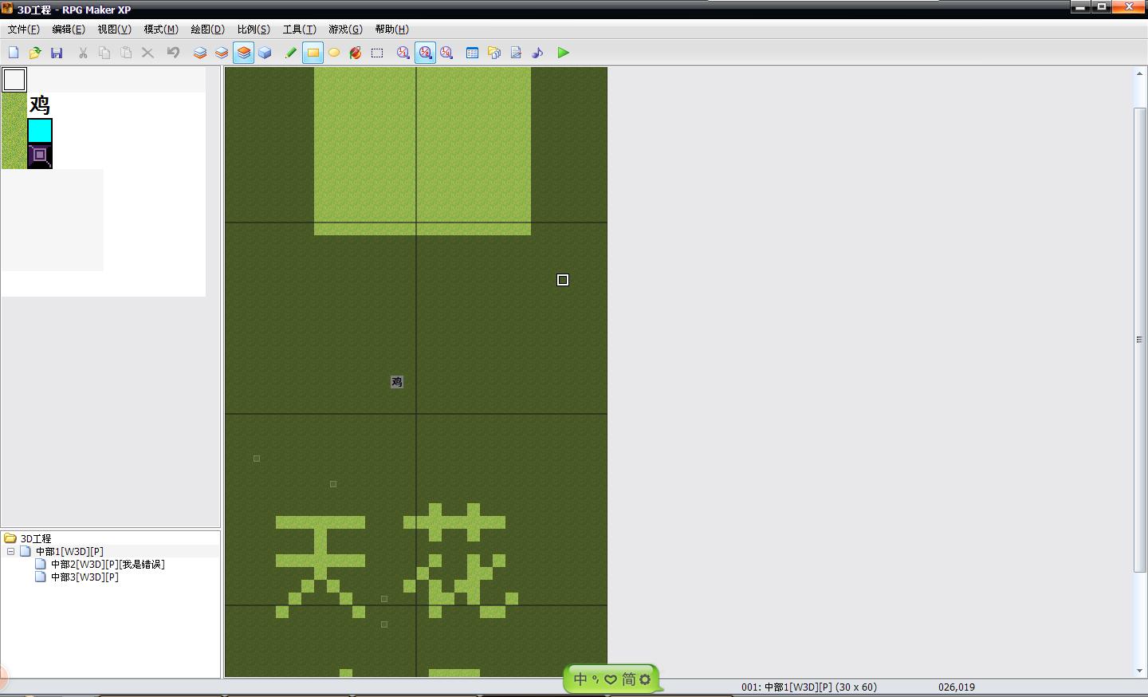Save the project with the floppy disk icon
The height and width of the screenshot is (697, 1148).
(57, 53)
